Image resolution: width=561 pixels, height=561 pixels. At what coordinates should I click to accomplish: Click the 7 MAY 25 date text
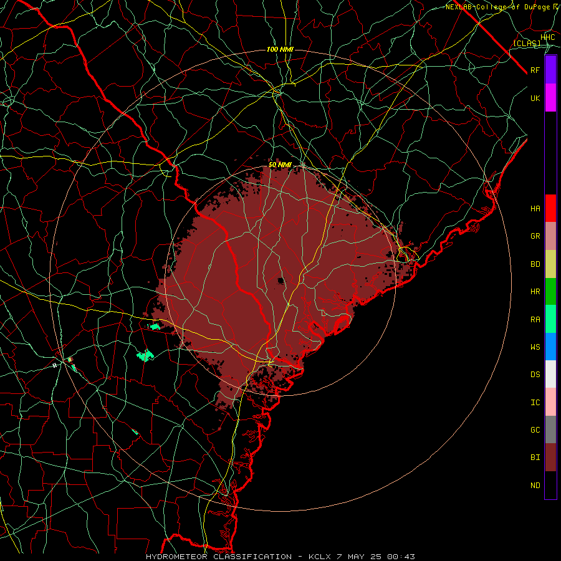(x=360, y=557)
